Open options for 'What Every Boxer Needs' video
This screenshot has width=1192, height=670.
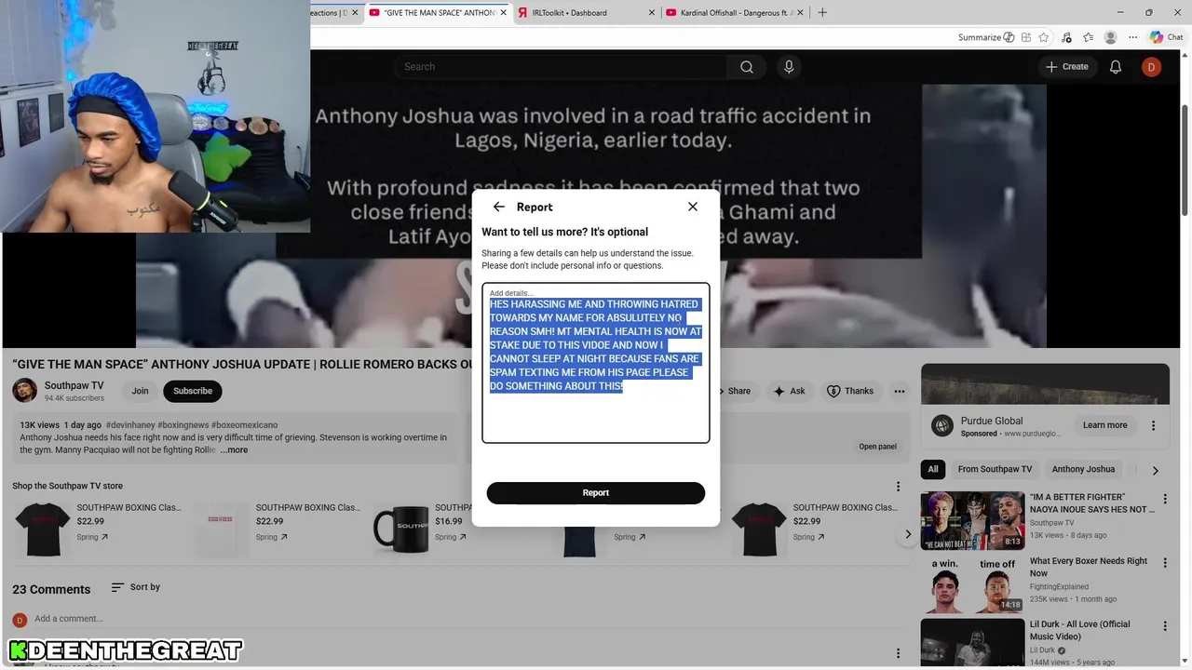click(x=1165, y=564)
